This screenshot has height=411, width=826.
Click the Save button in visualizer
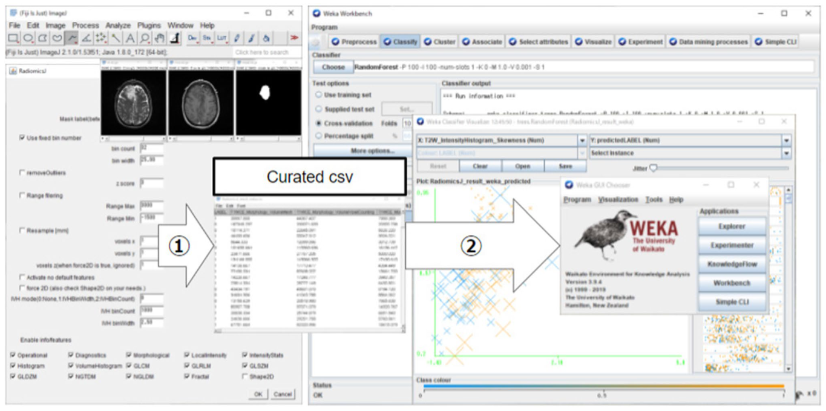[x=565, y=166]
